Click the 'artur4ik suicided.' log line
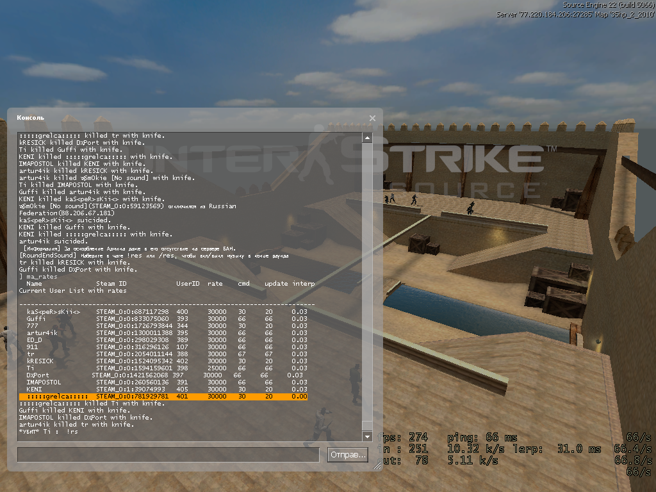Viewport: 656px width, 492px height. (x=54, y=242)
